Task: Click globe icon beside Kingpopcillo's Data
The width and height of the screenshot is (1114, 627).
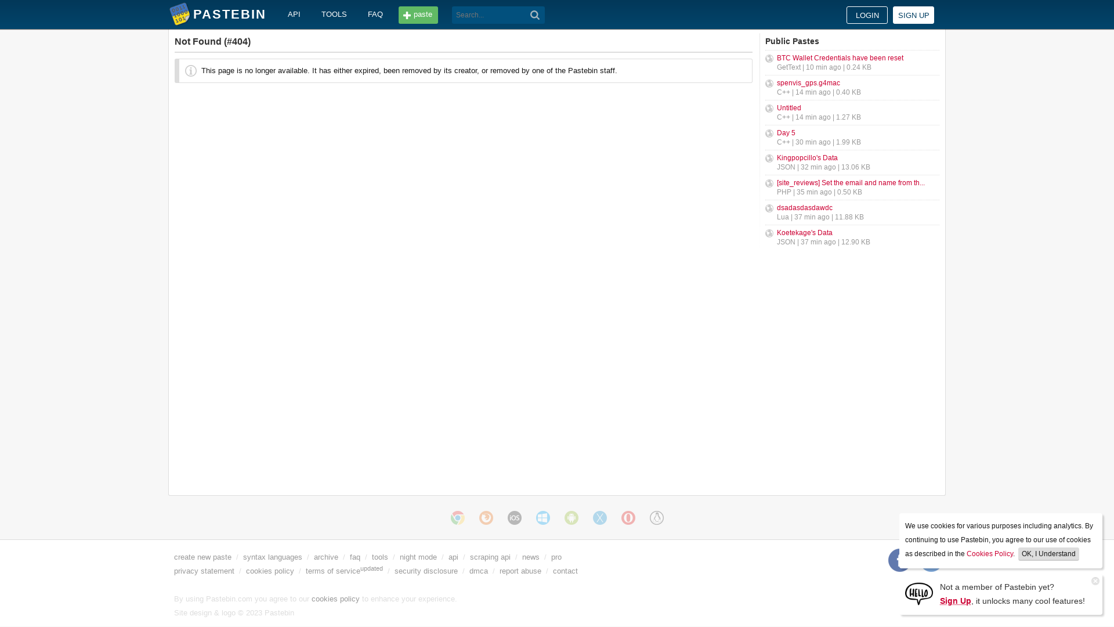Action: (769, 158)
